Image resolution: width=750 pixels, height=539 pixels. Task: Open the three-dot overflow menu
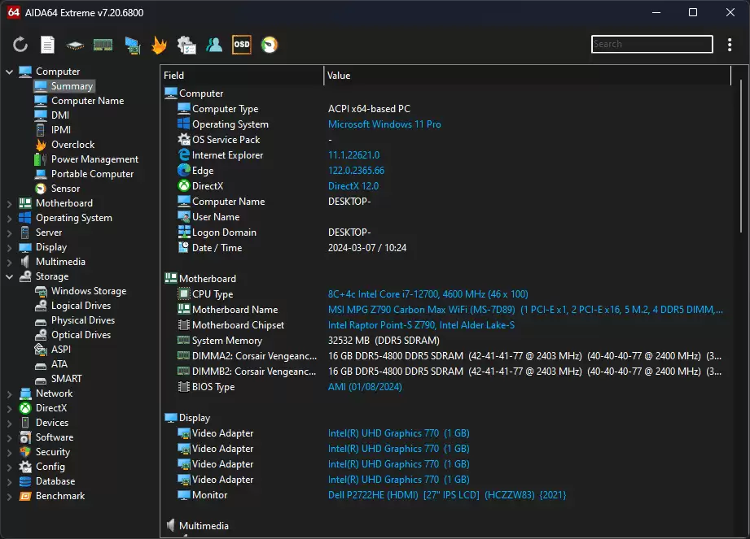(730, 45)
